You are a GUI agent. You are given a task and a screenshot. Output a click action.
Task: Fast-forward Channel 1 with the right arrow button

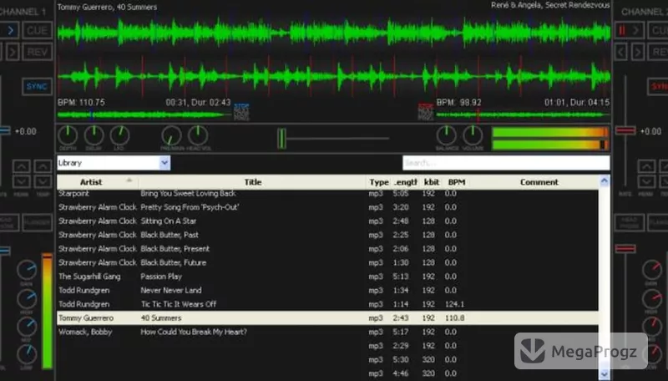tap(13, 52)
